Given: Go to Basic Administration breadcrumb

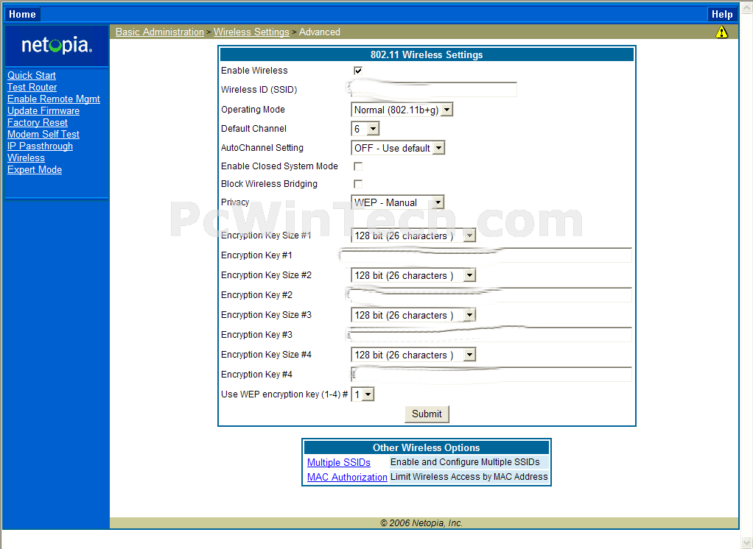Looking at the screenshot, I should tap(159, 32).
